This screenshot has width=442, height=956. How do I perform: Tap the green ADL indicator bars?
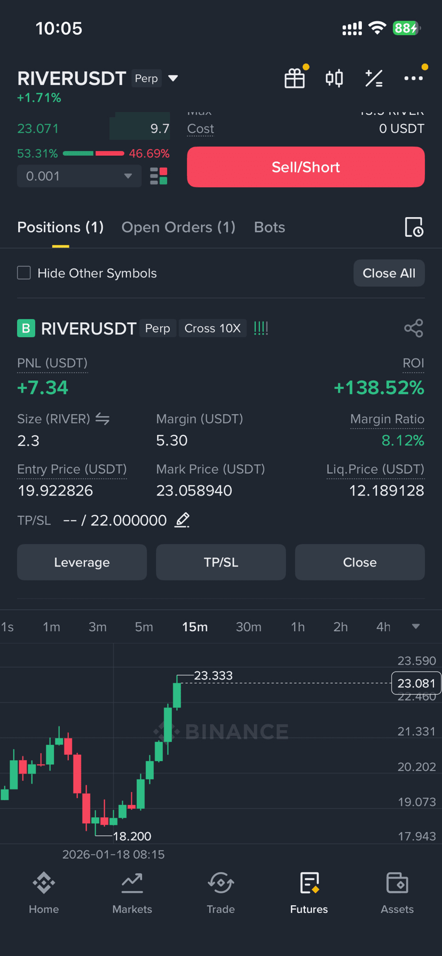coord(261,328)
